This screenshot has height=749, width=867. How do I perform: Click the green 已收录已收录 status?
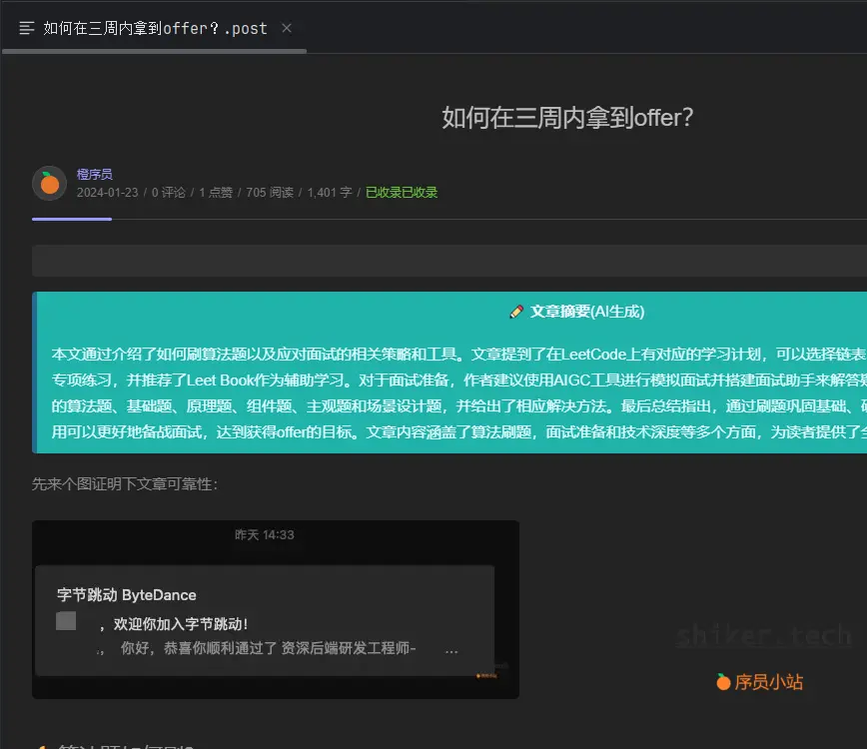point(402,193)
